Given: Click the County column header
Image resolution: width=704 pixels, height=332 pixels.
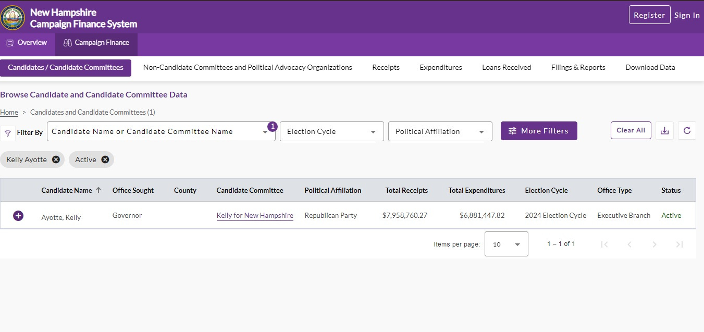Looking at the screenshot, I should pyautogui.click(x=185, y=190).
